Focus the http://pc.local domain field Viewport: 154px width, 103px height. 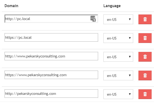pyautogui.click(x=51, y=19)
